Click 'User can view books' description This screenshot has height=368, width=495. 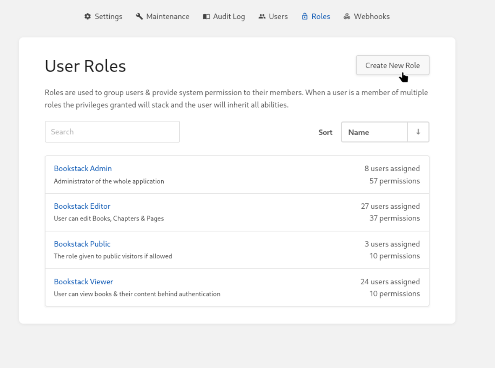tap(137, 294)
